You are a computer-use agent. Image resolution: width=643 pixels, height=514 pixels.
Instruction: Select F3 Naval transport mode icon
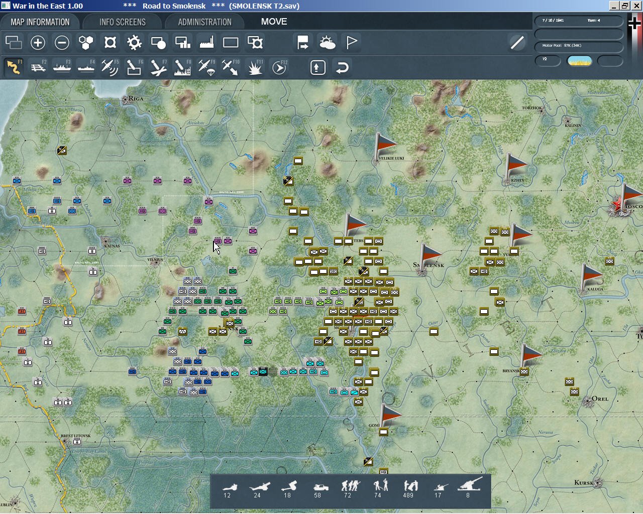(x=62, y=67)
